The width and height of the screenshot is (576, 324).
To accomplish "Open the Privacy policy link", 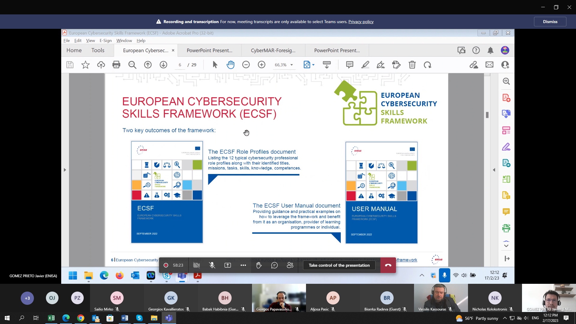I will (361, 22).
